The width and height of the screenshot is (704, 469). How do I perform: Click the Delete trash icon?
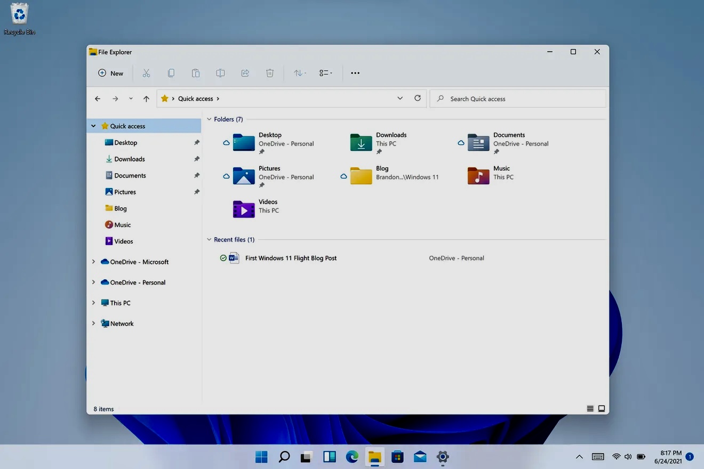coord(270,73)
